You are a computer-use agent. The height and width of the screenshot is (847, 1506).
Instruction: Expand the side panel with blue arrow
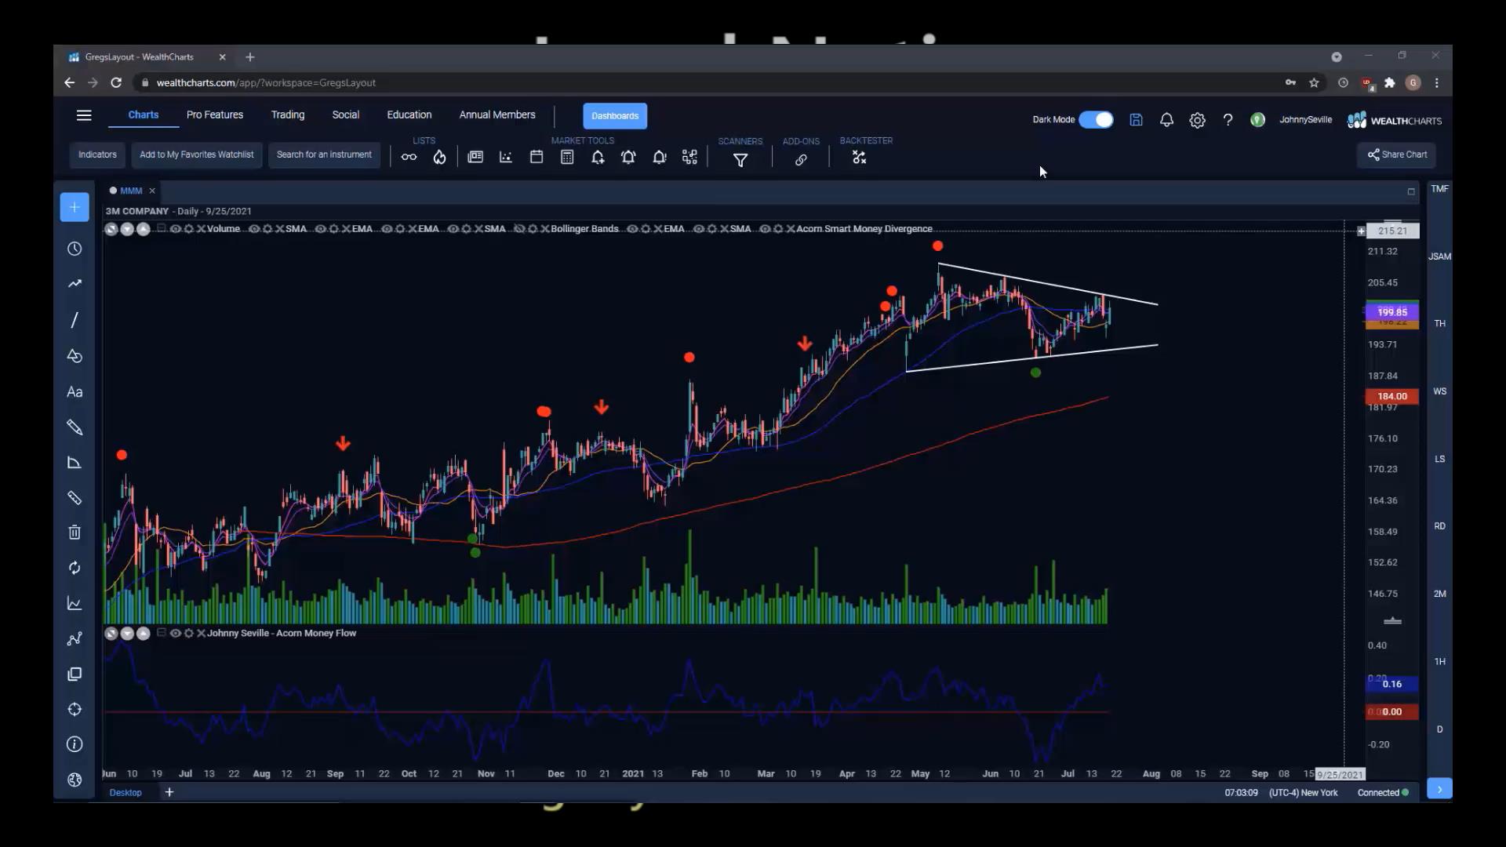pyautogui.click(x=1439, y=789)
